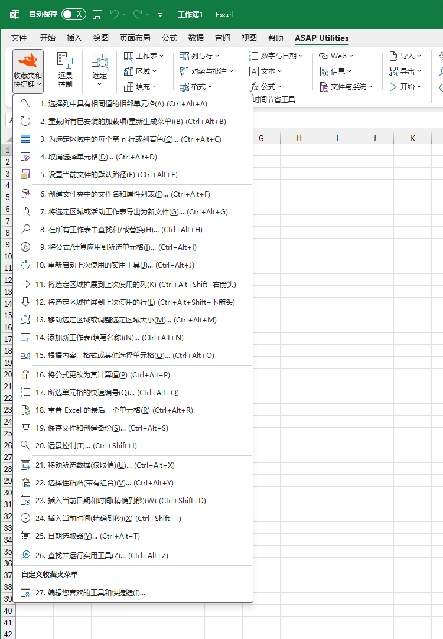This screenshot has height=639, width=443.
Task: Expand the fx 公式 dropdown in ribbon
Action: 265,86
